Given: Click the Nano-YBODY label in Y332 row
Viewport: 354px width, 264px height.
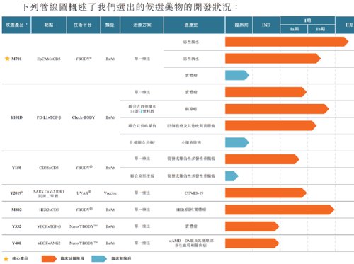Looking at the screenshot, I should [84, 226].
